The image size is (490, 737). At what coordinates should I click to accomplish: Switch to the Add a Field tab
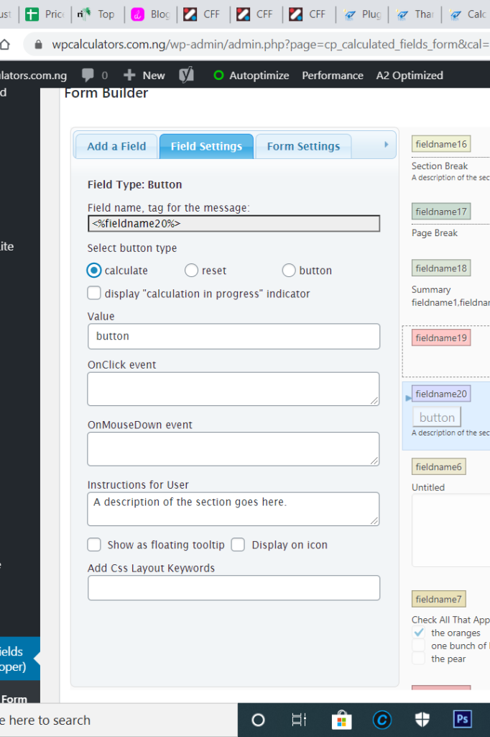116,146
